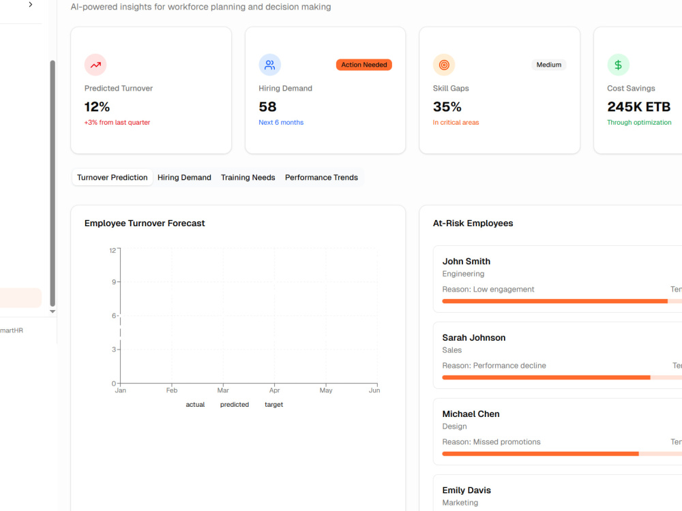Click the 'Next 6 months' text
This screenshot has width=682, height=511.
point(281,123)
